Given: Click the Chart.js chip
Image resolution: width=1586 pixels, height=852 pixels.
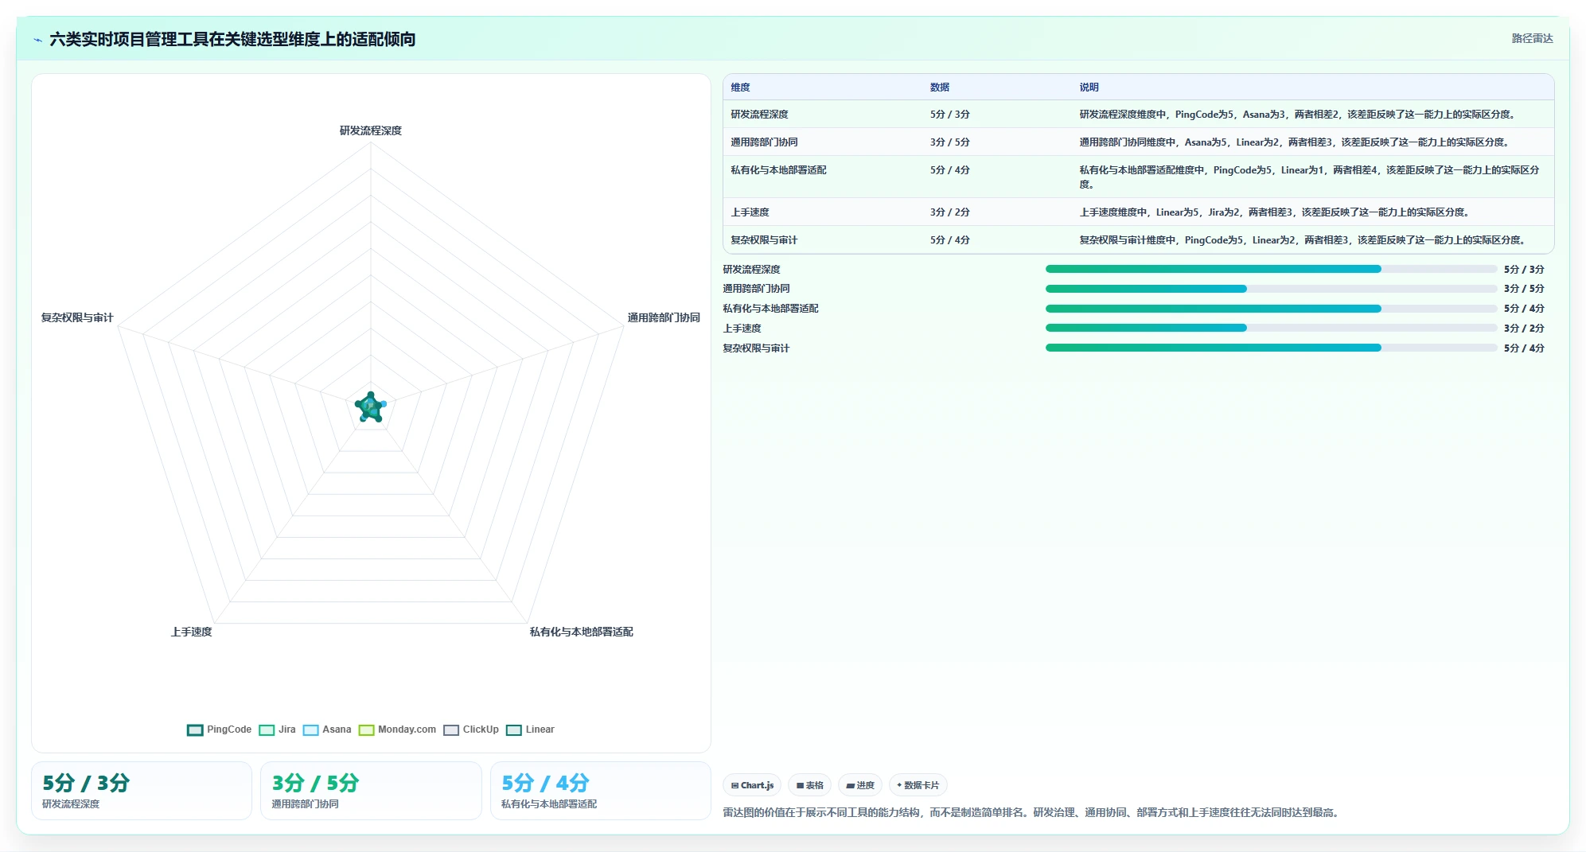Looking at the screenshot, I should tap(752, 785).
